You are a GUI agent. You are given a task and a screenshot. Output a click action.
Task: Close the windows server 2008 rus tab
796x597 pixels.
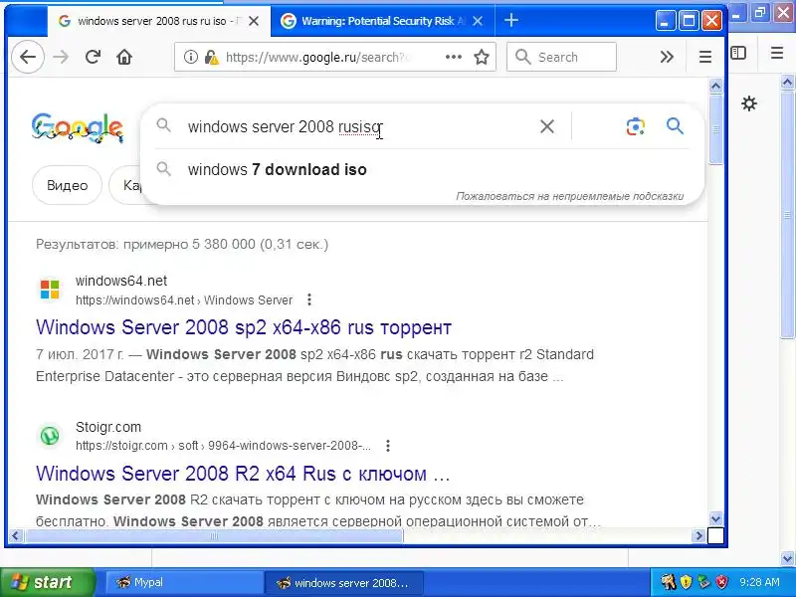click(x=254, y=21)
